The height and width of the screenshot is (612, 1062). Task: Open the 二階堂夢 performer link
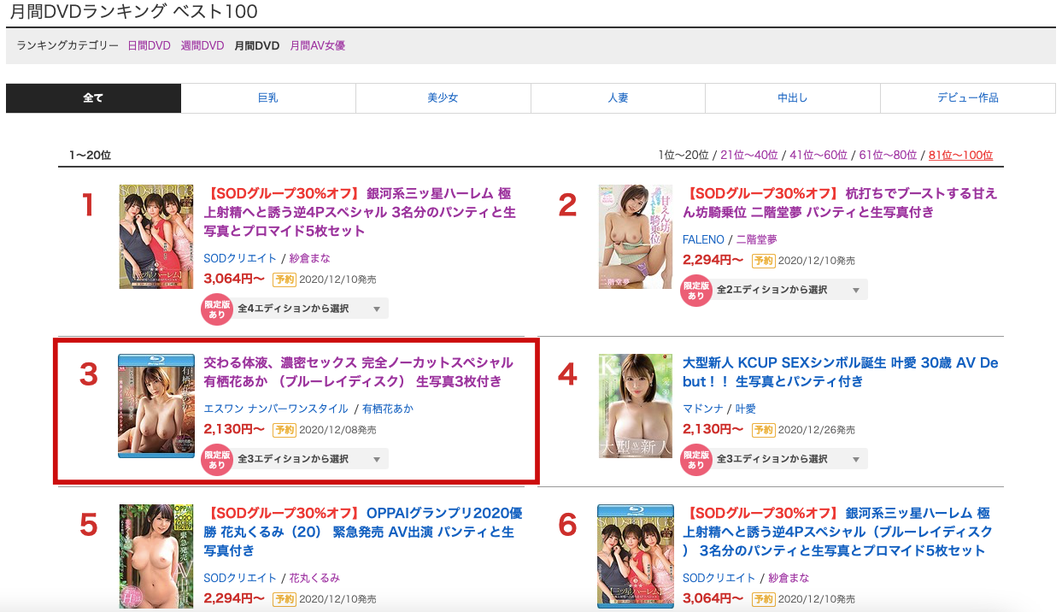pyautogui.click(x=757, y=239)
